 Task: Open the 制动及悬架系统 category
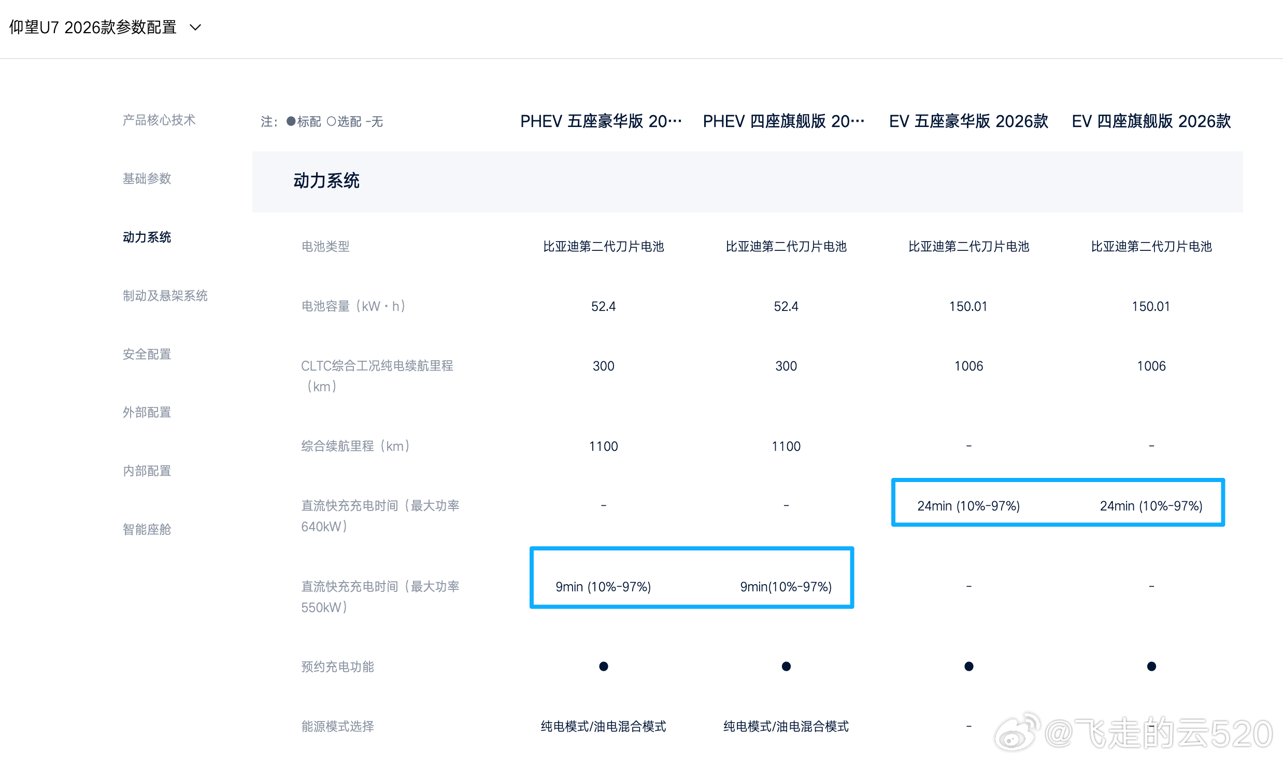point(165,295)
